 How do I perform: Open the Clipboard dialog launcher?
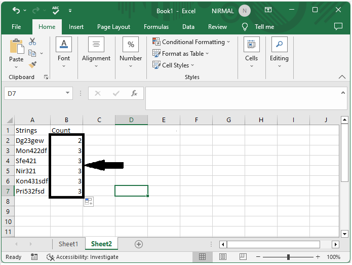click(46, 77)
